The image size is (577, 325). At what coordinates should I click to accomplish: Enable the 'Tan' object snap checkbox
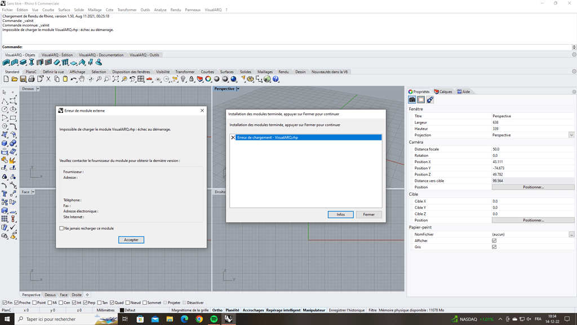[99, 302]
